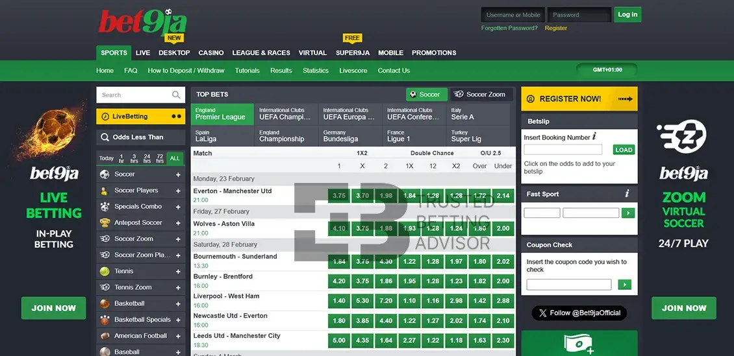734x356 pixels.
Task: Open the SPORTS main tab
Action: pyautogui.click(x=114, y=53)
